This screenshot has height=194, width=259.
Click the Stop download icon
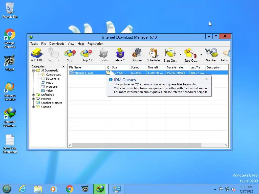click(70, 55)
